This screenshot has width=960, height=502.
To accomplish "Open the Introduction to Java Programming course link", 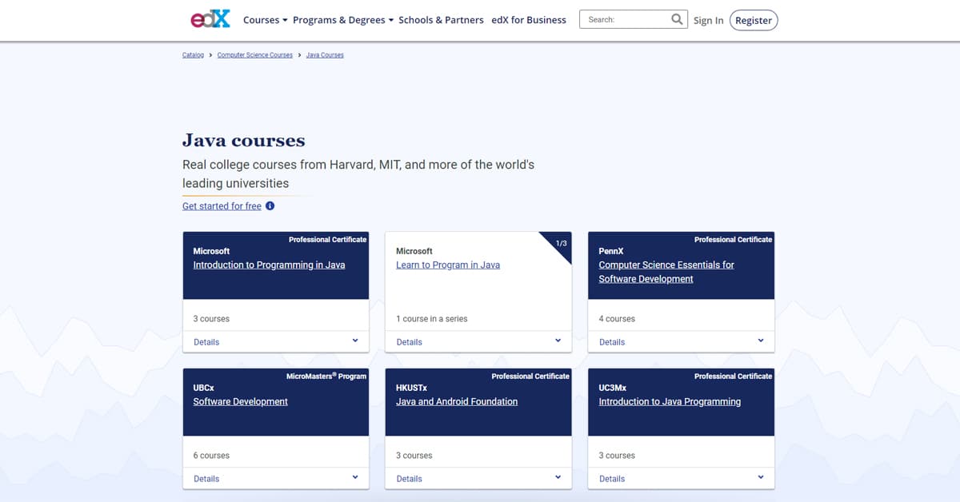I will tap(670, 401).
